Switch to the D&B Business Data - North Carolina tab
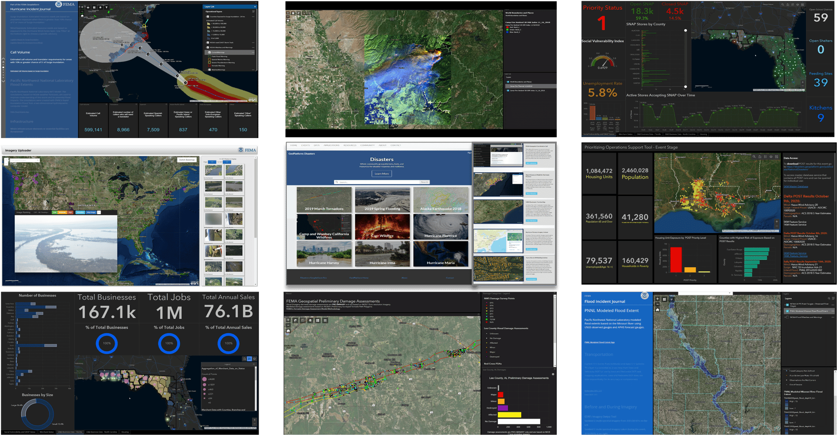The height and width of the screenshot is (435, 837). [x=102, y=432]
